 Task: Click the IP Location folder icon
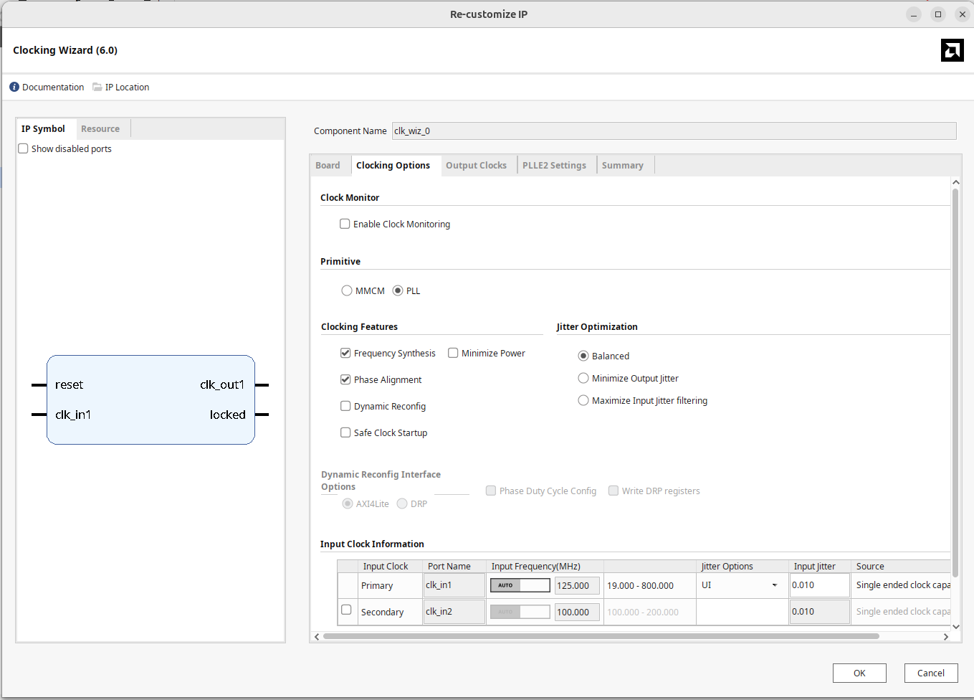[x=97, y=87]
